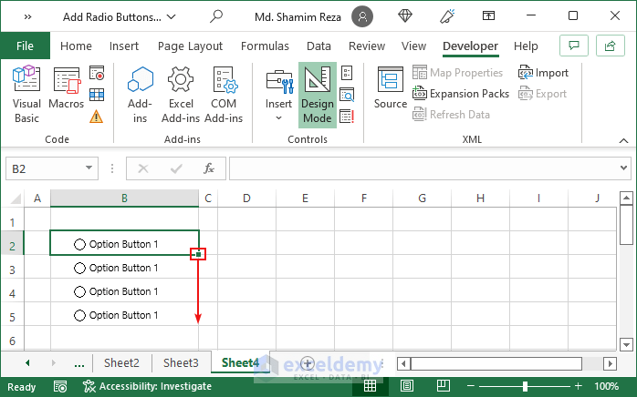Select column D header

246,198
